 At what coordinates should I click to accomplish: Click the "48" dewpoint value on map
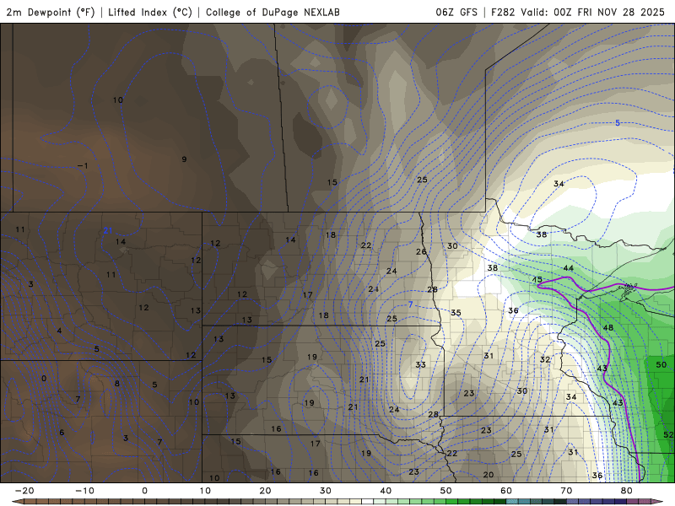pyautogui.click(x=607, y=327)
